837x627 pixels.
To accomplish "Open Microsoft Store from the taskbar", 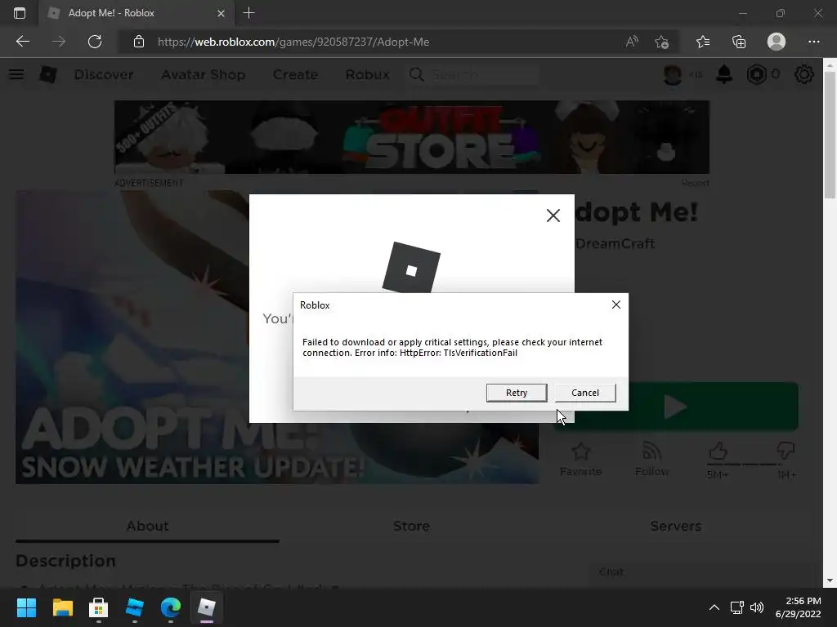I will coord(98,607).
